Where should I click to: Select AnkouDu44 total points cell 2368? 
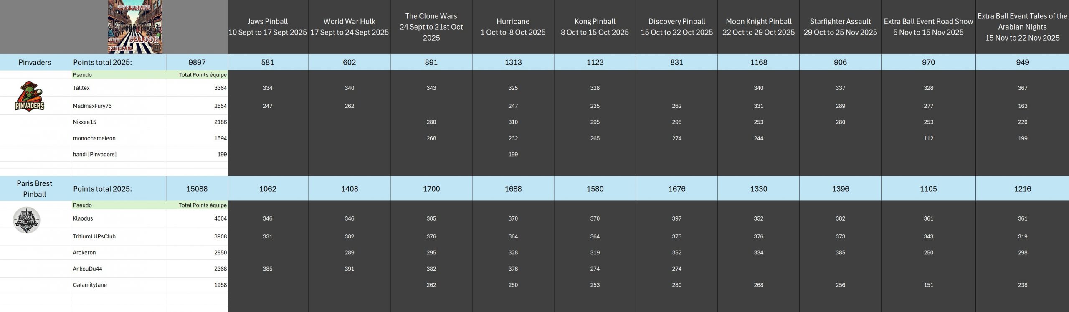point(197,269)
